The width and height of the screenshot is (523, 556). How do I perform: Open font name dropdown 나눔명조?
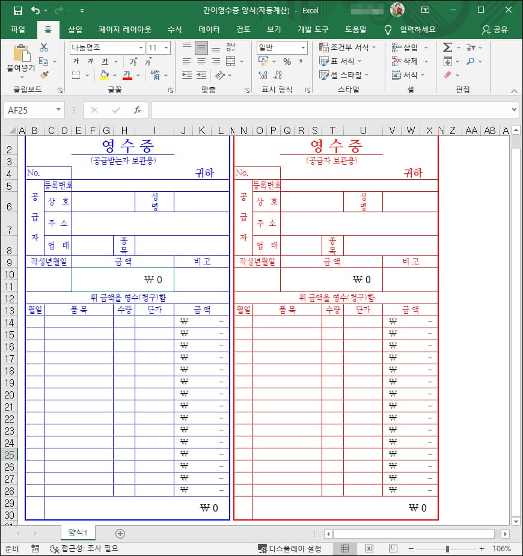[x=141, y=47]
